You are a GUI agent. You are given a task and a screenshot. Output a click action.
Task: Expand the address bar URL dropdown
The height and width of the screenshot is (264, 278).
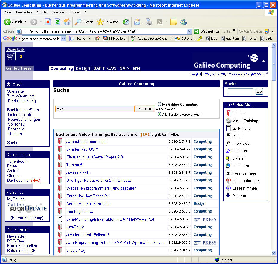(x=189, y=31)
